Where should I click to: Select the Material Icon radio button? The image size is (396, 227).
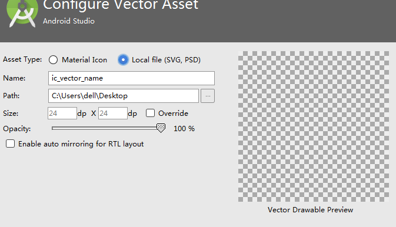click(x=54, y=60)
